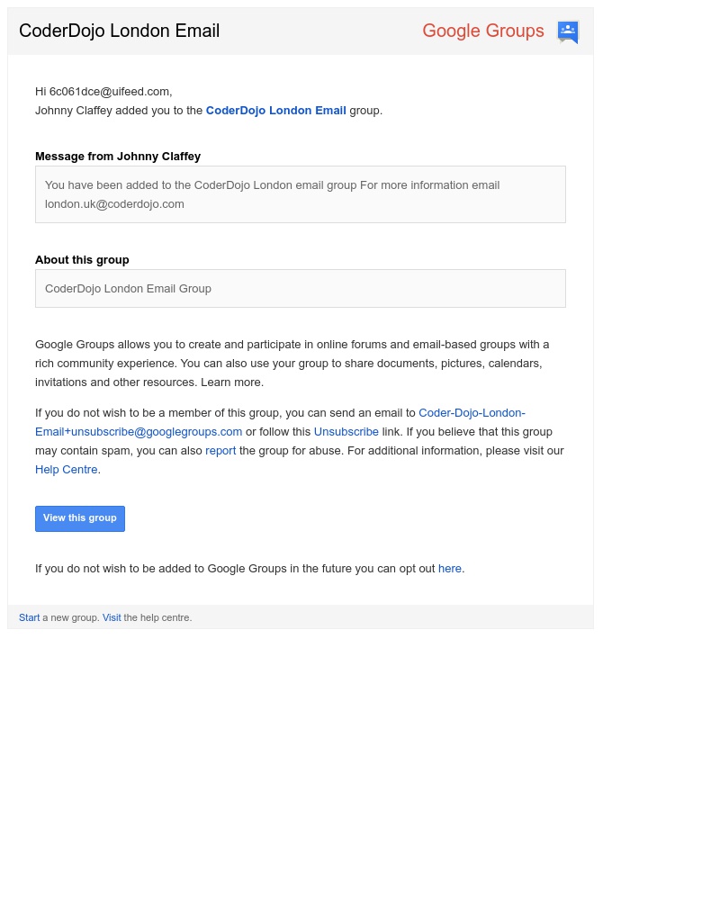Click the report link for abuse
The width and height of the screenshot is (720, 900).
220,451
